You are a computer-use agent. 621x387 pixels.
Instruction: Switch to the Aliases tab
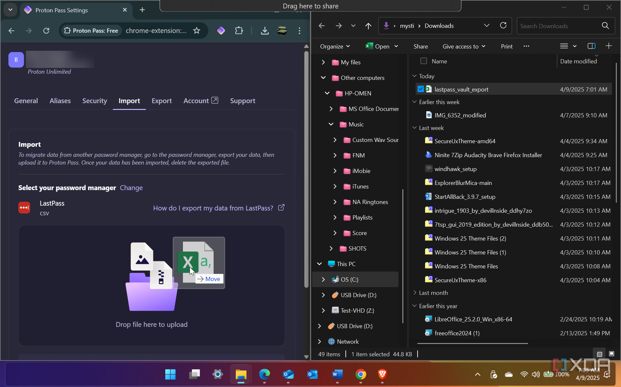[60, 101]
